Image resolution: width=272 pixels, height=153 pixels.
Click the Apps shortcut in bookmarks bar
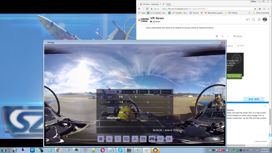coord(142,13)
